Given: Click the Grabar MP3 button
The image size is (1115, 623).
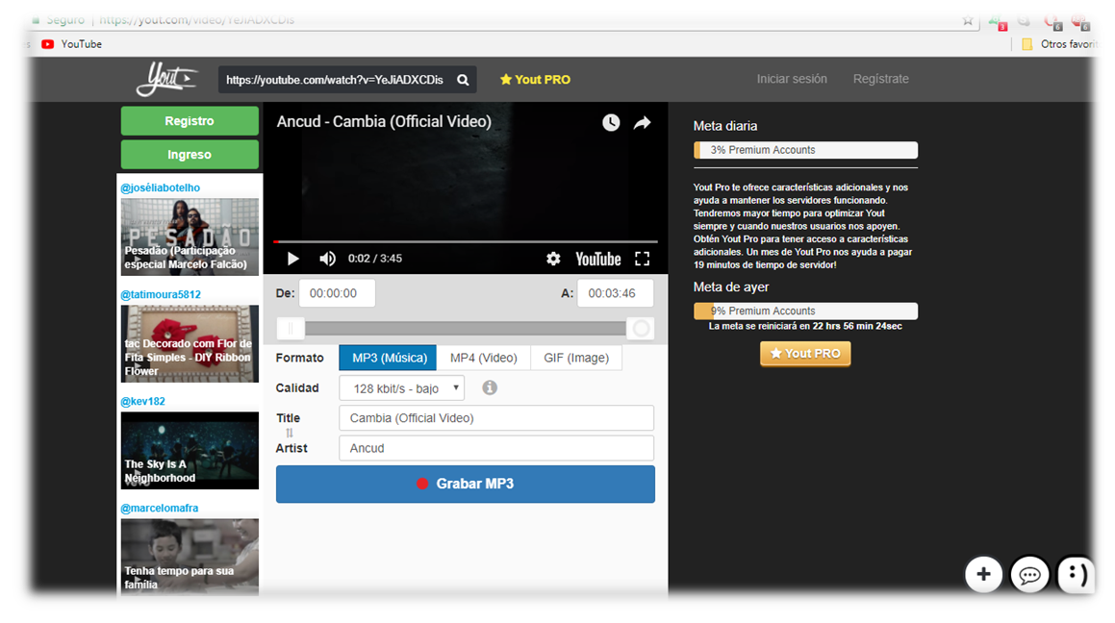Looking at the screenshot, I should 465,484.
